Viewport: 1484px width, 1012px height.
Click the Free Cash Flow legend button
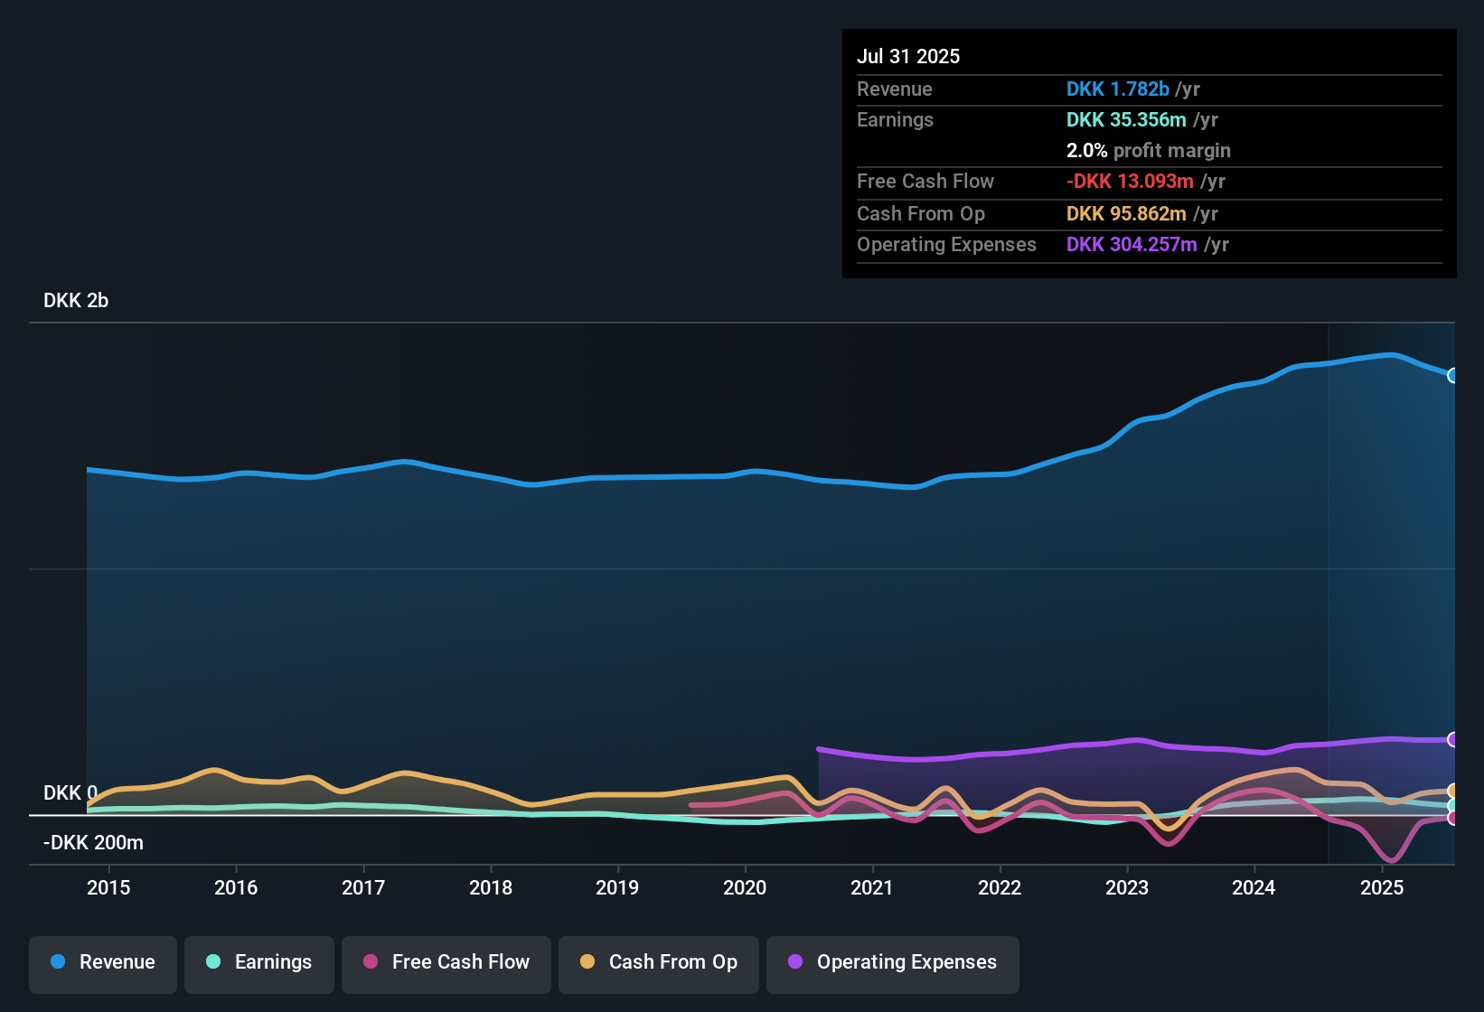click(446, 963)
